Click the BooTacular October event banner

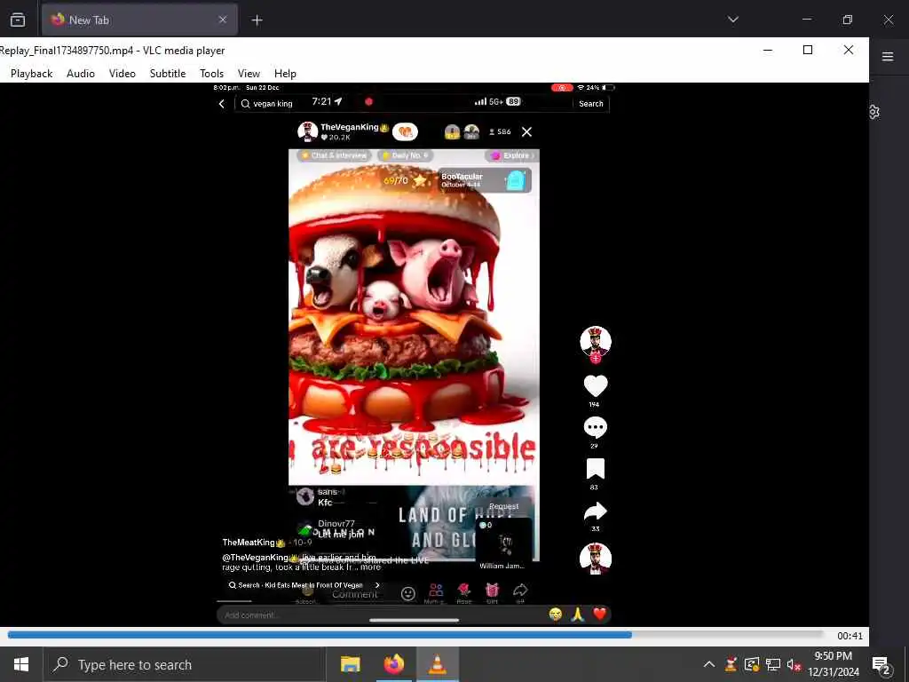pos(484,180)
